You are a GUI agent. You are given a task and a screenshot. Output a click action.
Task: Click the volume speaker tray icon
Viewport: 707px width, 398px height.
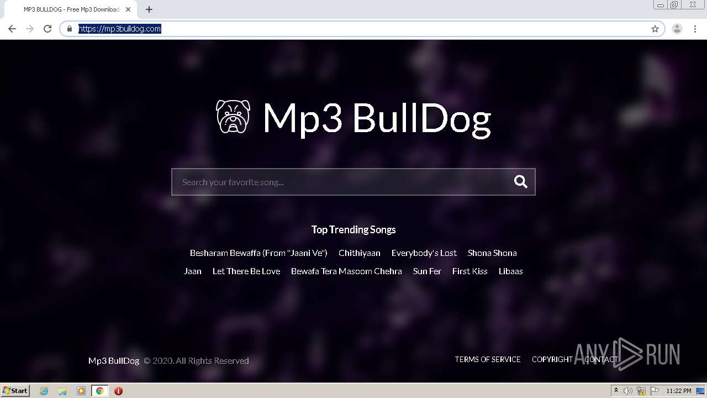[x=628, y=391]
